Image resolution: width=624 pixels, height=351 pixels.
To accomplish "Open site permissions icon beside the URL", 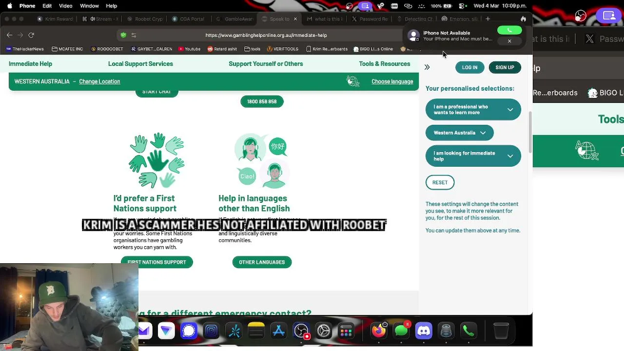I will pos(134,35).
